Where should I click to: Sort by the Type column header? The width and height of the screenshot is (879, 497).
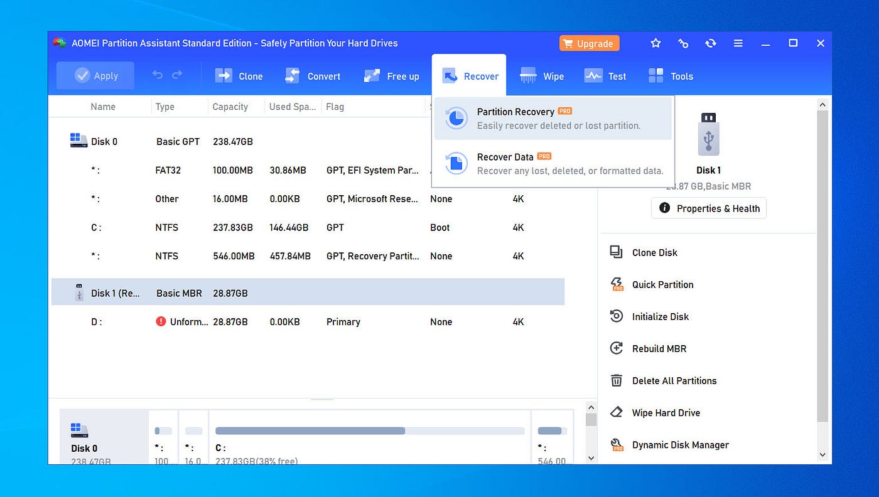coord(165,107)
